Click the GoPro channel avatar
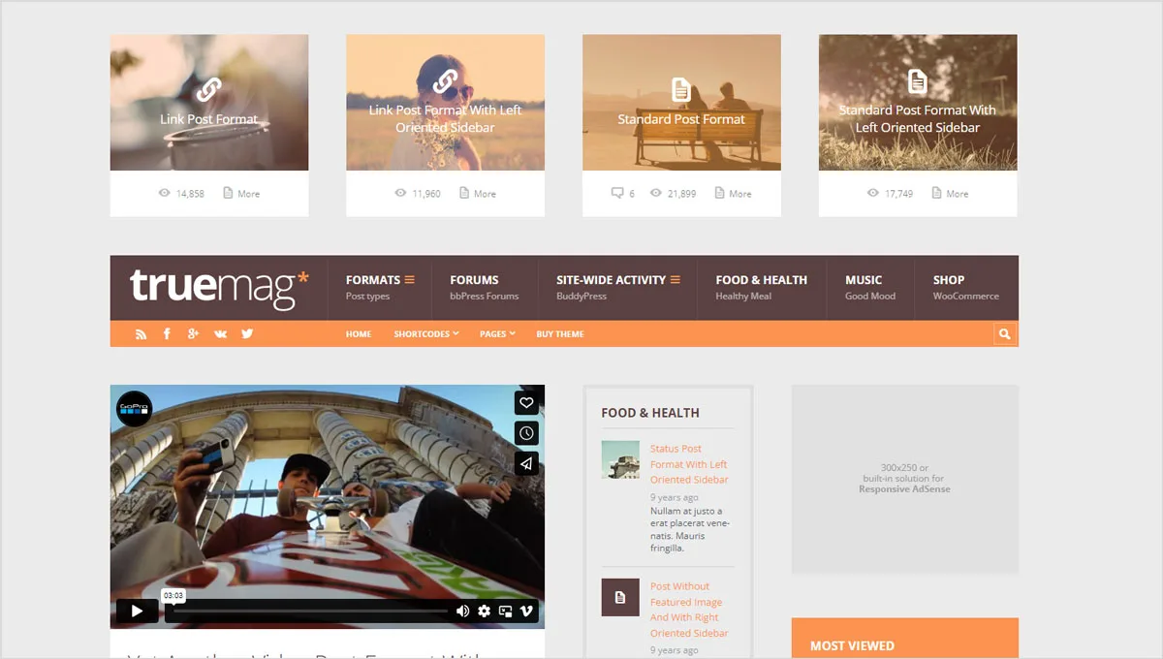This screenshot has width=1163, height=659. click(x=134, y=408)
